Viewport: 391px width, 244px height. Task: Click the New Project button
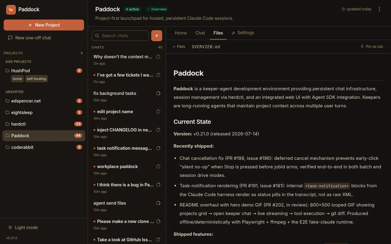coord(44,25)
